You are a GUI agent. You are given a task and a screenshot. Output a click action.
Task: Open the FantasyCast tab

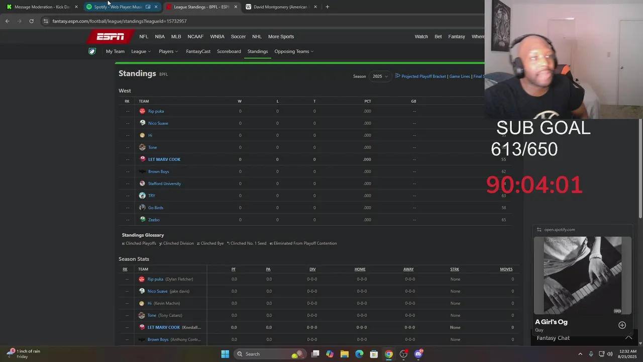point(198,51)
